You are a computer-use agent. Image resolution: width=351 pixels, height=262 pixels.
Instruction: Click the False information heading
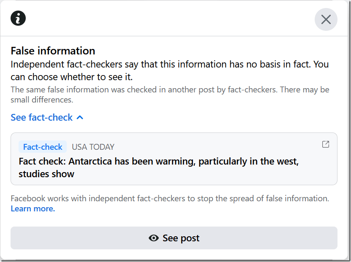click(x=53, y=51)
